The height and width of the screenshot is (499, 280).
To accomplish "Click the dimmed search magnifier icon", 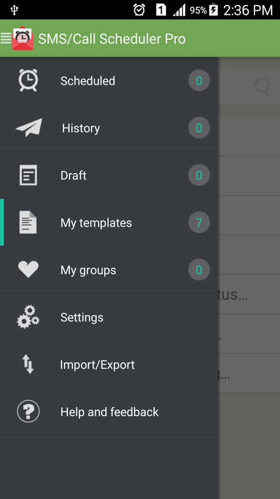I will (x=262, y=86).
